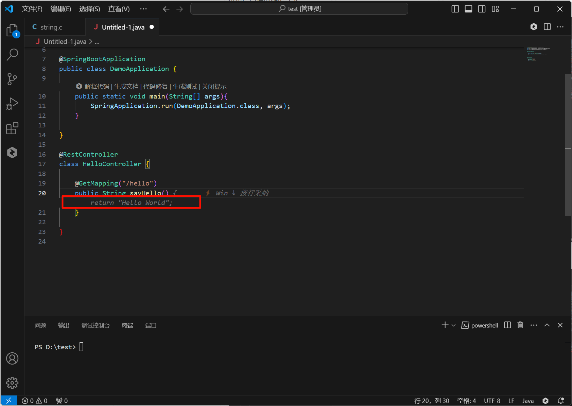Click the 解释代码 code lens link
The image size is (572, 406).
(97, 87)
